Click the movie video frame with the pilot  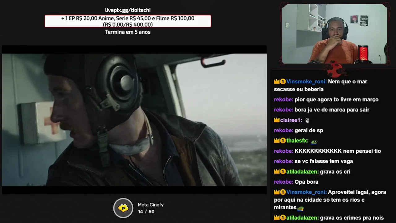click(x=134, y=120)
